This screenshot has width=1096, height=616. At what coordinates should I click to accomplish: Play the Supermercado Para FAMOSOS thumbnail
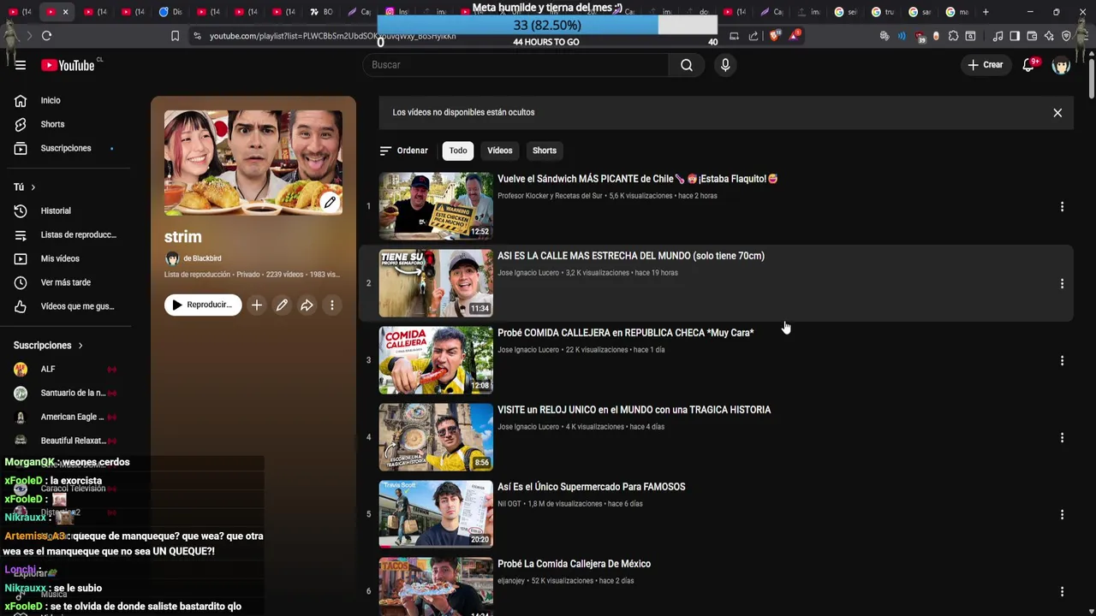click(436, 514)
